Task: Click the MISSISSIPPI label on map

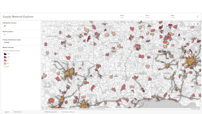Action: (140, 73)
